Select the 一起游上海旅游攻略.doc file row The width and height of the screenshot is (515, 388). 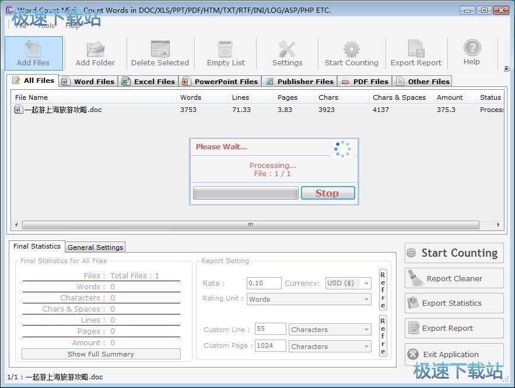click(x=258, y=110)
